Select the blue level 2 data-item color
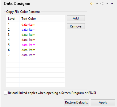 pos(28,30)
